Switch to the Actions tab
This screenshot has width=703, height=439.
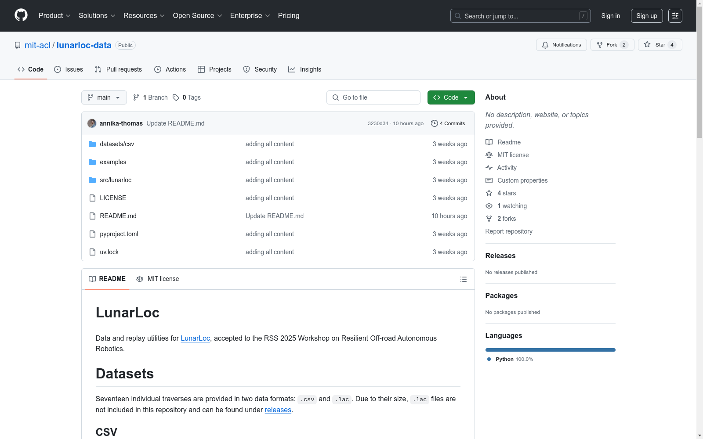pos(170,69)
